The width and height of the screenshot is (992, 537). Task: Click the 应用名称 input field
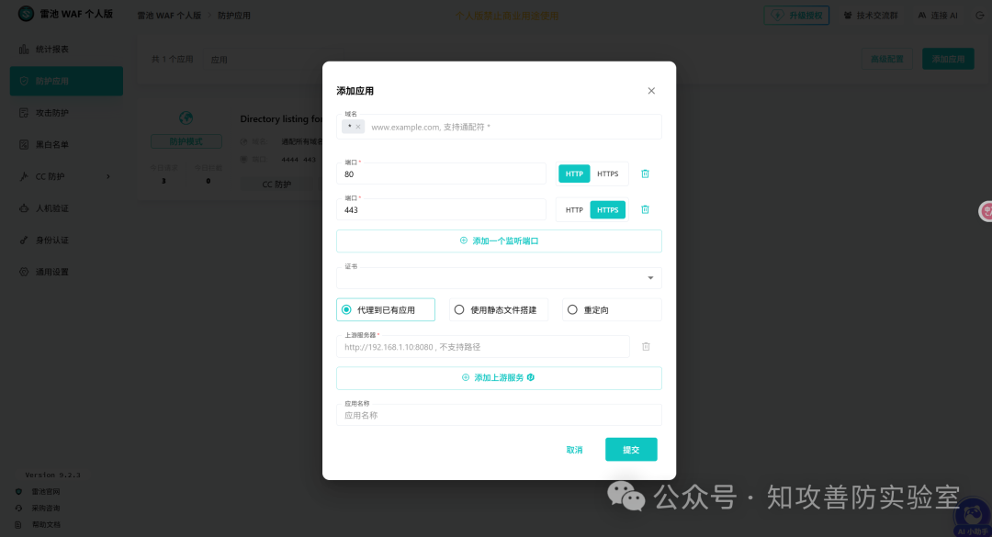[499, 415]
